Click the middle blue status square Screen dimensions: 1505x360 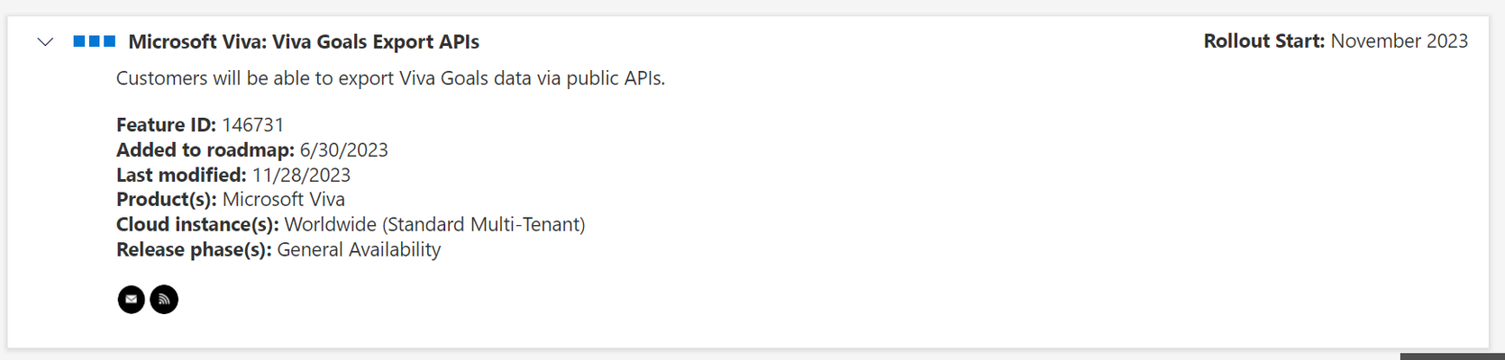95,41
